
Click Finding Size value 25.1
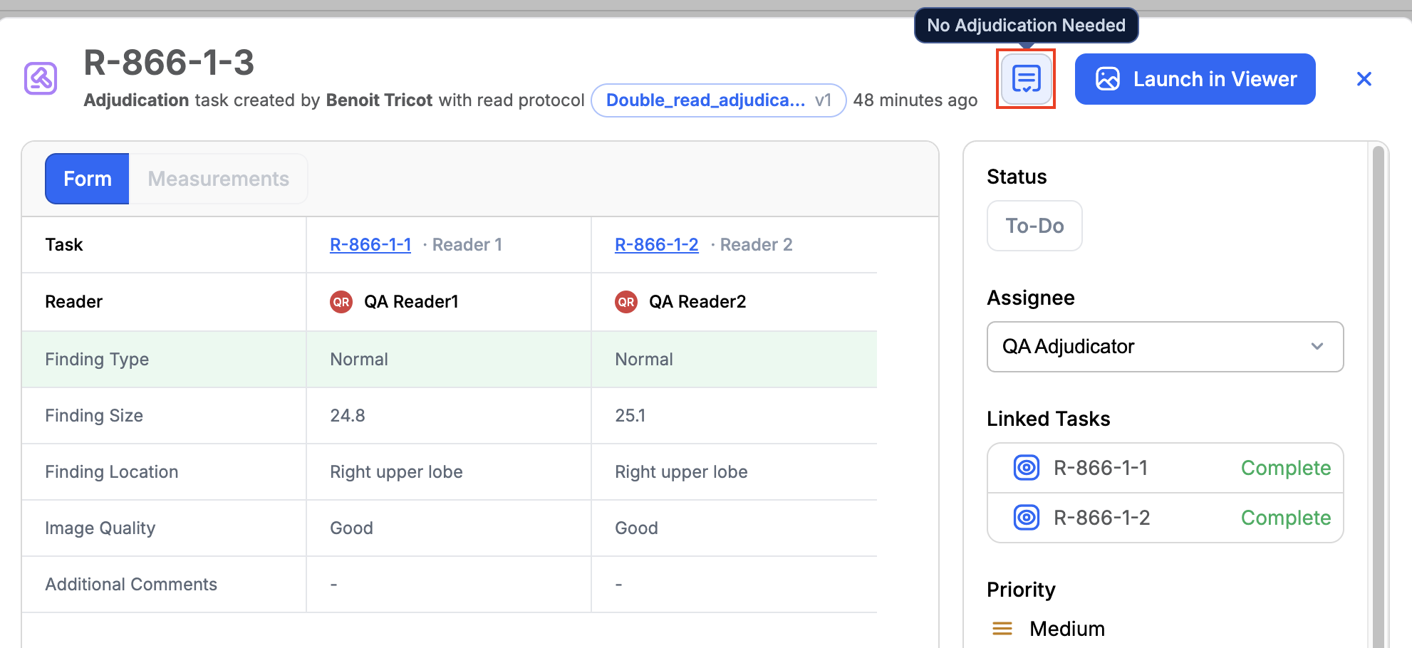click(630, 416)
